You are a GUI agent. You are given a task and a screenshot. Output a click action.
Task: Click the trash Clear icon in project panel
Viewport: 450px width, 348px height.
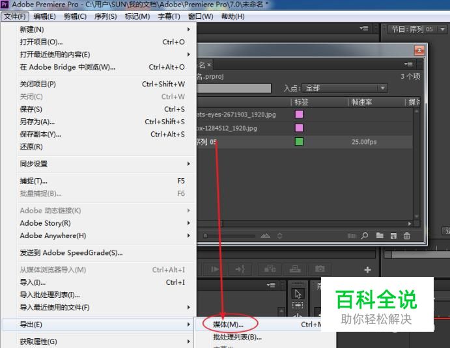coord(407,235)
